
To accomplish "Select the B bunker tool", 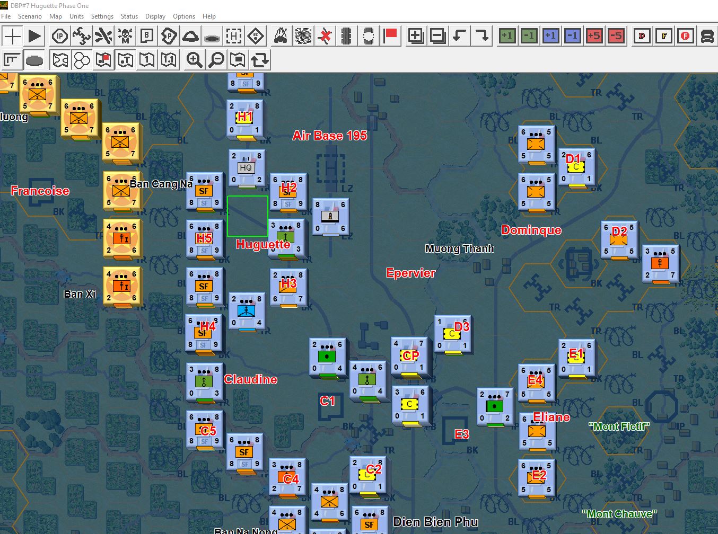I will [147, 36].
